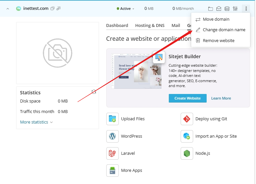Screen dimensions: 256x184
Task: Open the Databases icon
Action: point(227,9)
